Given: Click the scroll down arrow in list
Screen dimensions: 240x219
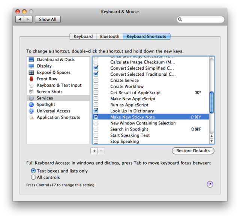Looking at the screenshot, I should [x=211, y=141].
